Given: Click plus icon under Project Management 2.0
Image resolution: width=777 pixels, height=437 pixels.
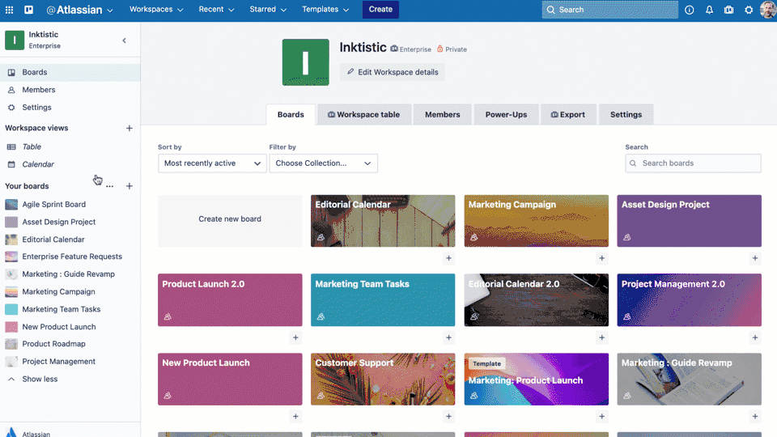Looking at the screenshot, I should [754, 337].
